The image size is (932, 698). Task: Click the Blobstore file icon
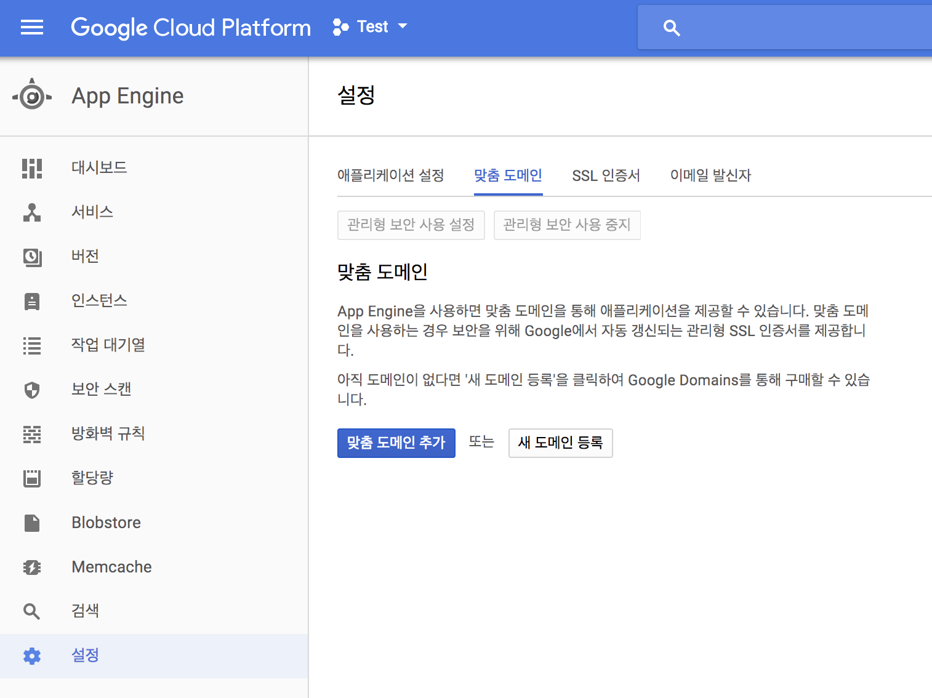(x=32, y=523)
